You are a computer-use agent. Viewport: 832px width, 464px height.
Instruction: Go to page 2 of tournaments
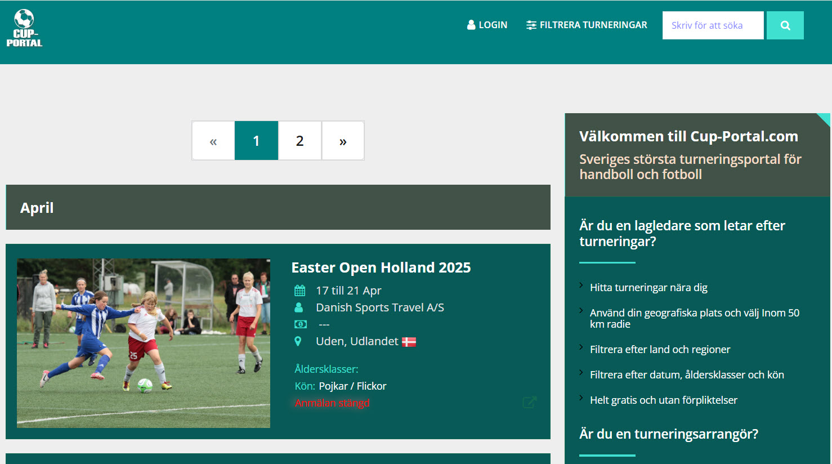tap(299, 141)
